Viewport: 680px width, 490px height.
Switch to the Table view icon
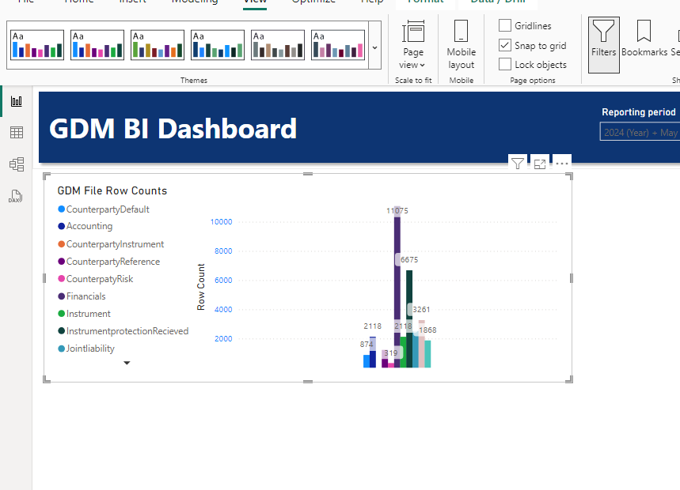[17, 133]
